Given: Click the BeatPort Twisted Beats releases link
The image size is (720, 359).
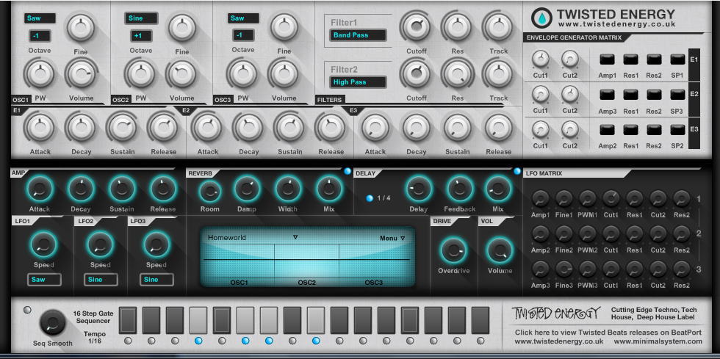Looking at the screenshot, I should click(x=608, y=332).
